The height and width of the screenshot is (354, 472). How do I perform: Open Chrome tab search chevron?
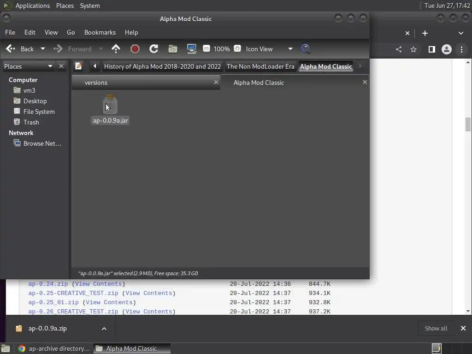pos(461,33)
